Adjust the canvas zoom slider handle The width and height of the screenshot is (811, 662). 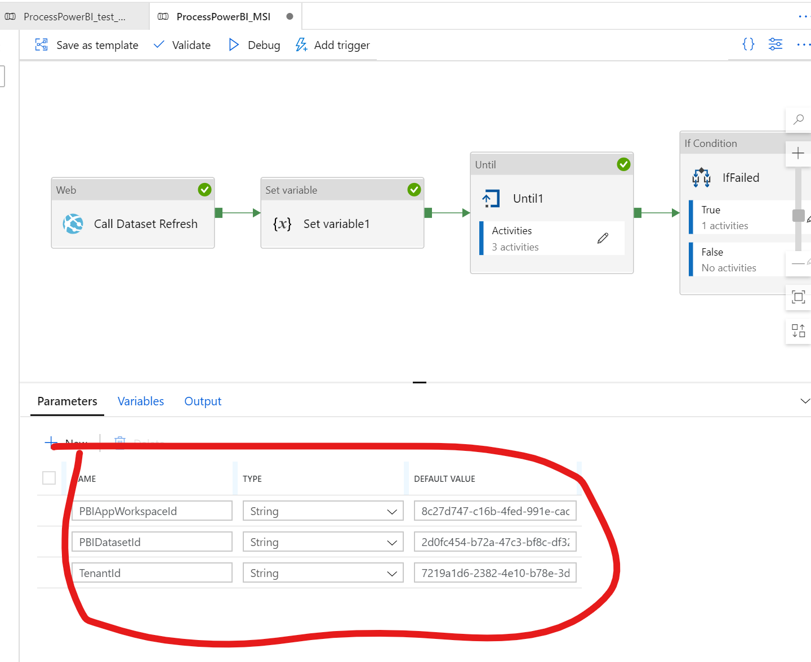click(x=799, y=215)
